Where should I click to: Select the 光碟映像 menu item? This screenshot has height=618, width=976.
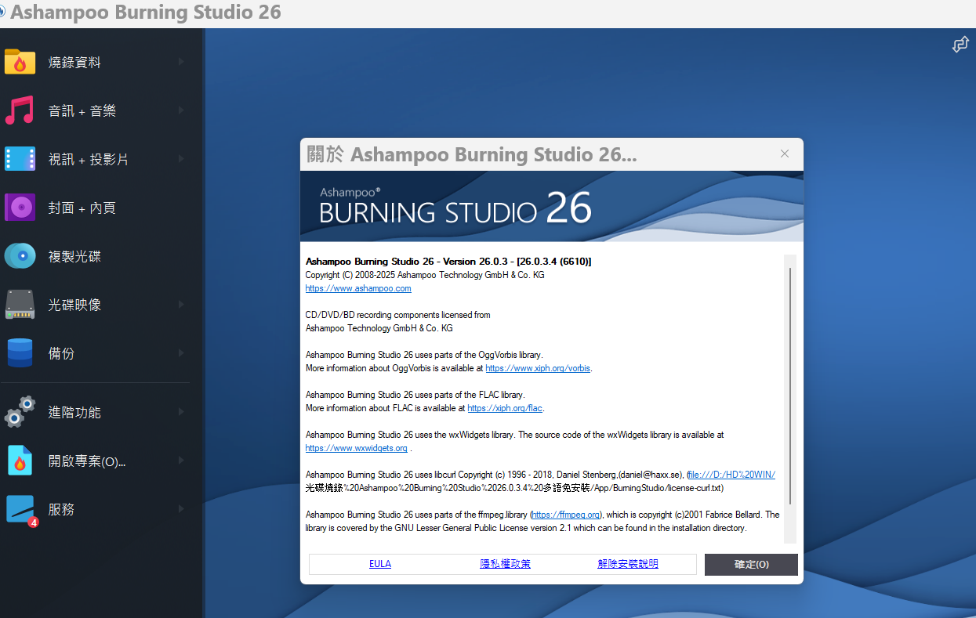(96, 305)
